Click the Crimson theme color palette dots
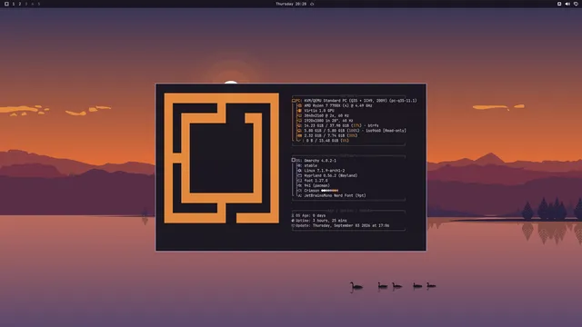Viewport: 582px width, 327px height. [x=329, y=191]
